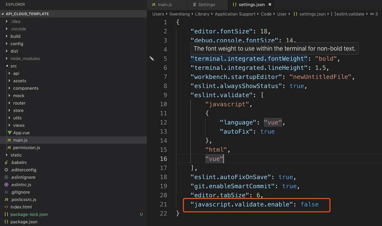This screenshot has height=226, width=382.
Task: Expand the .idea folder
Action: [7, 21]
